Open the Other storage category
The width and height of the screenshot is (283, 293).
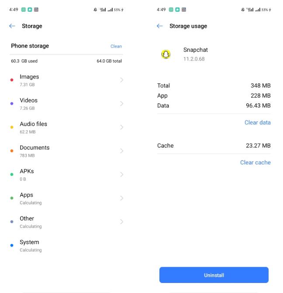[x=66, y=222]
